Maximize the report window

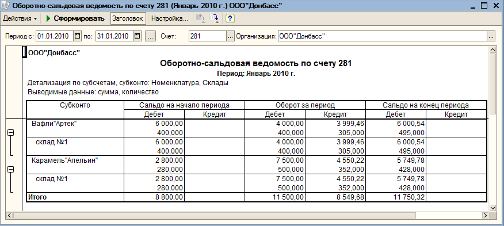(484, 6)
